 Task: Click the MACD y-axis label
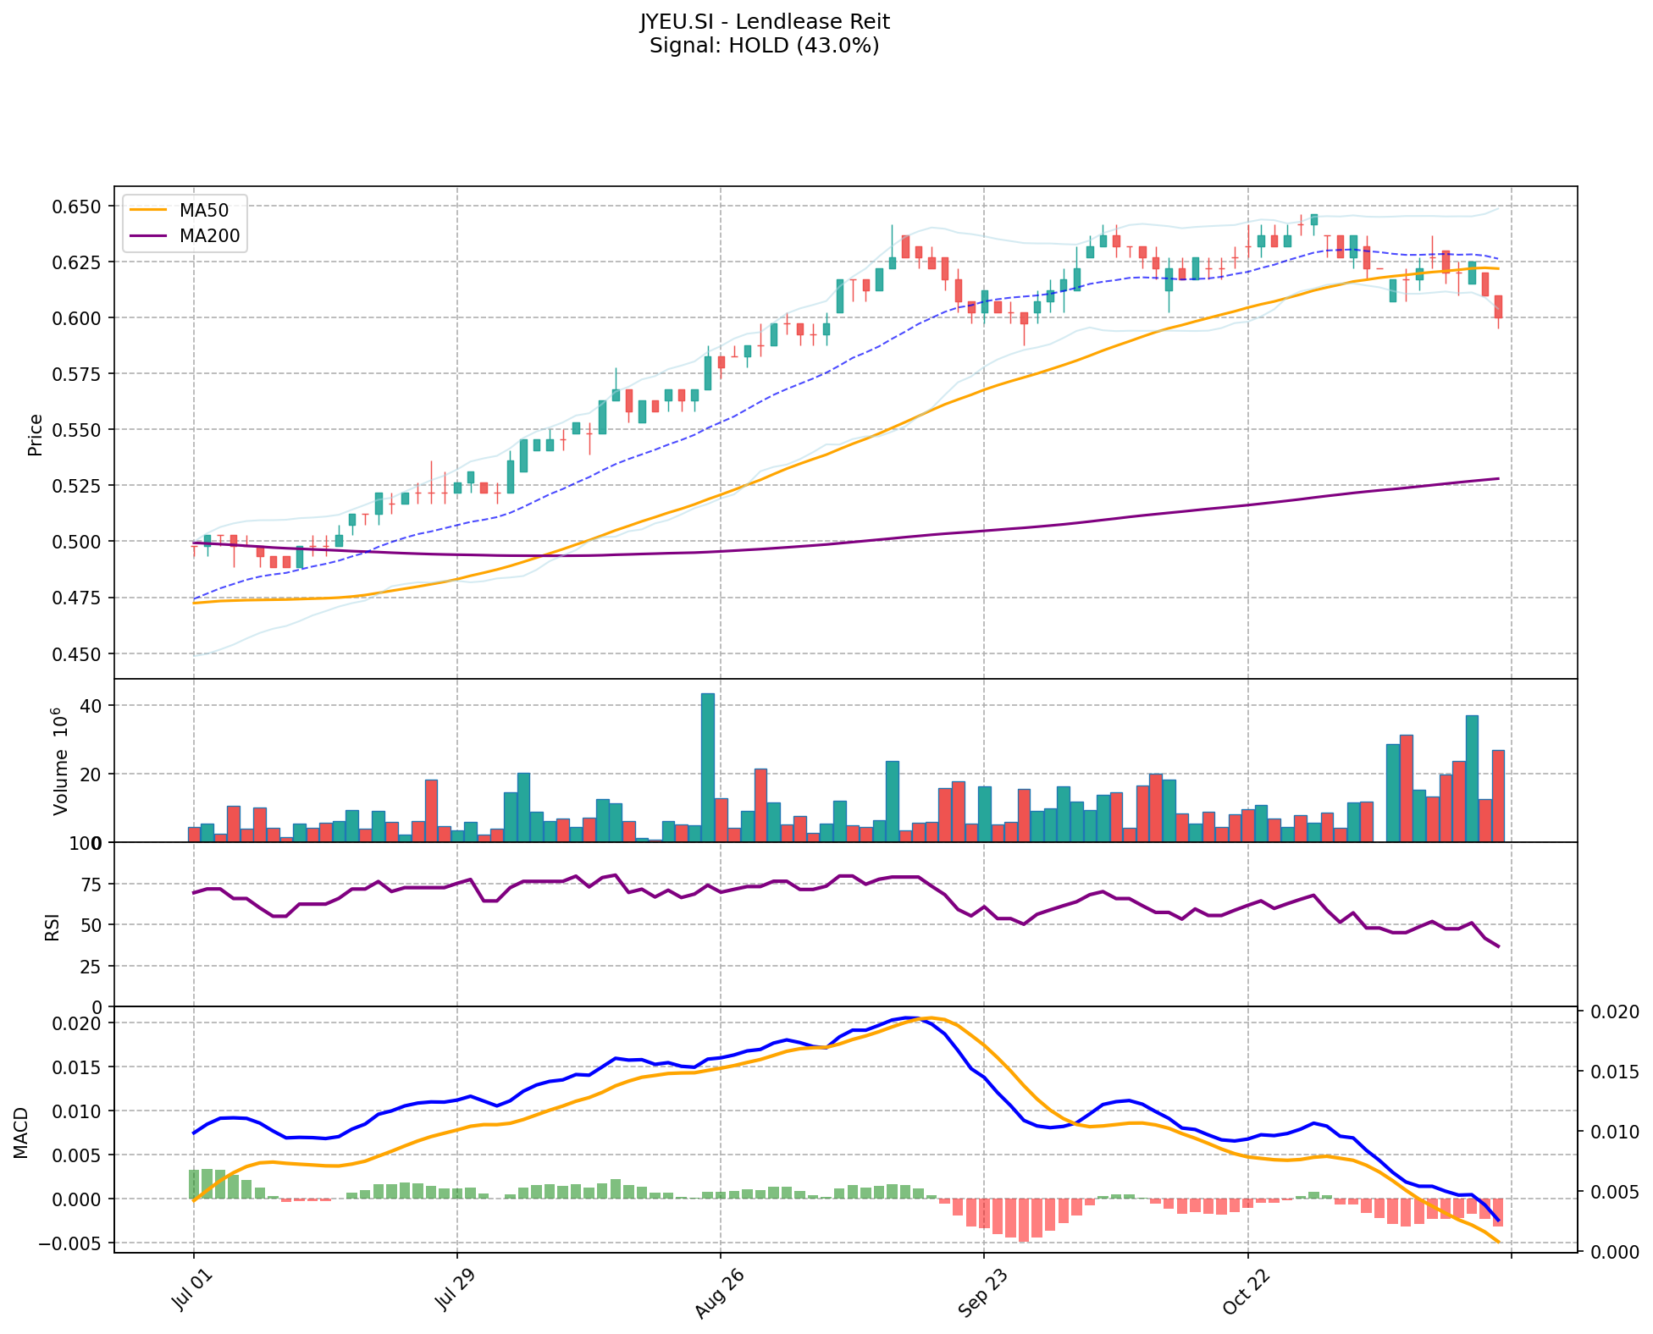click(21, 1133)
